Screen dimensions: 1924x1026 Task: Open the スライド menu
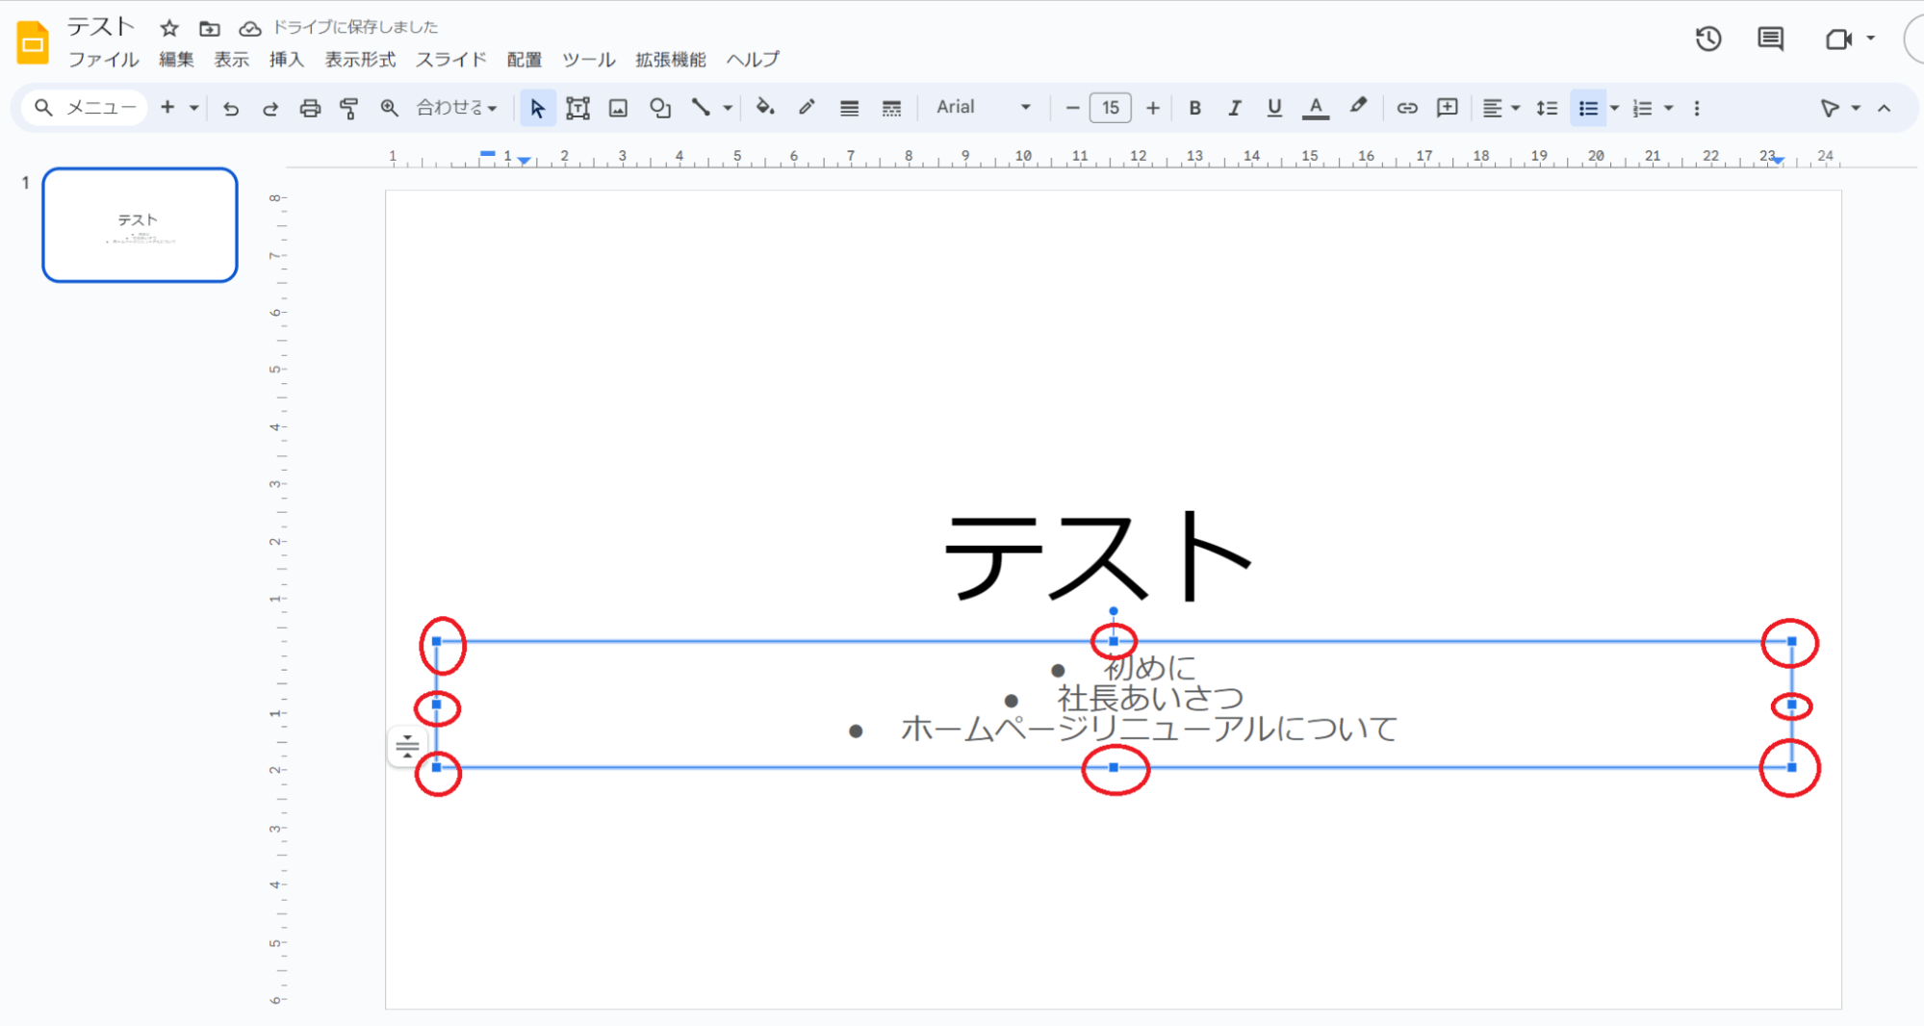click(450, 60)
